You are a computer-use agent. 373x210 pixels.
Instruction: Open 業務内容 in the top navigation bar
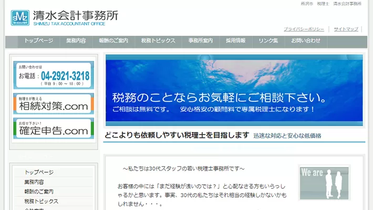pos(76,40)
